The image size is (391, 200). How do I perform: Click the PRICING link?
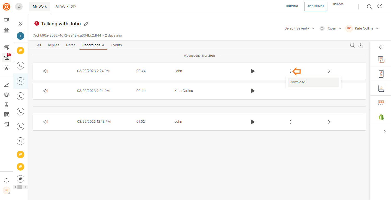tap(292, 6)
